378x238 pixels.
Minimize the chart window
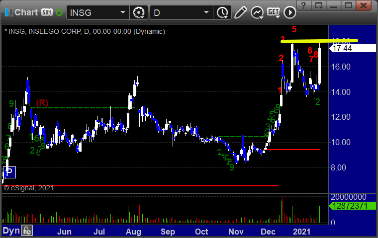pos(333,5)
